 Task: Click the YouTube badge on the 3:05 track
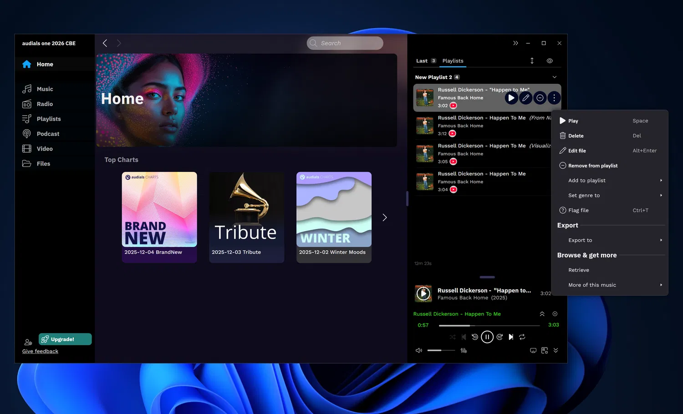click(453, 162)
